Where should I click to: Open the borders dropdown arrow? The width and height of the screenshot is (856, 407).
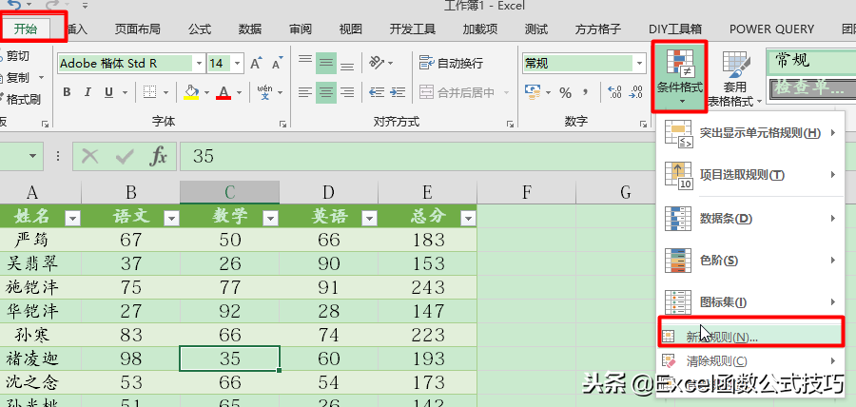[165, 93]
